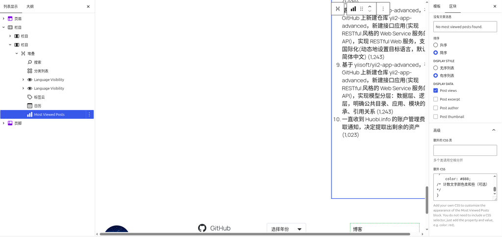
Task: Click the second nested 栏目 column icon
Action: [17, 45]
